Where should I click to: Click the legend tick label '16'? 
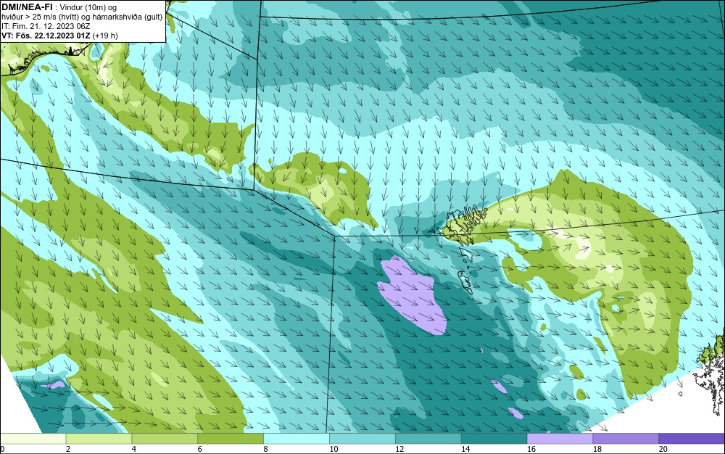pyautogui.click(x=531, y=449)
